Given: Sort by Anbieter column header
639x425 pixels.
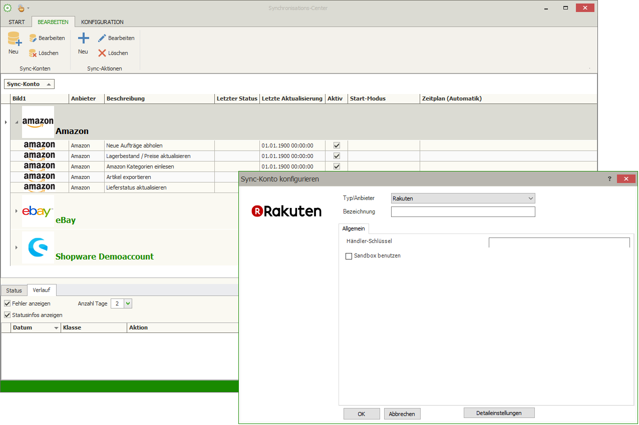Looking at the screenshot, I should (x=87, y=98).
